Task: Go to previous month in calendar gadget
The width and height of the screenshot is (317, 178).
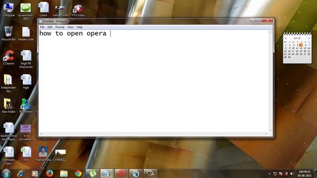Action: tap(285, 38)
